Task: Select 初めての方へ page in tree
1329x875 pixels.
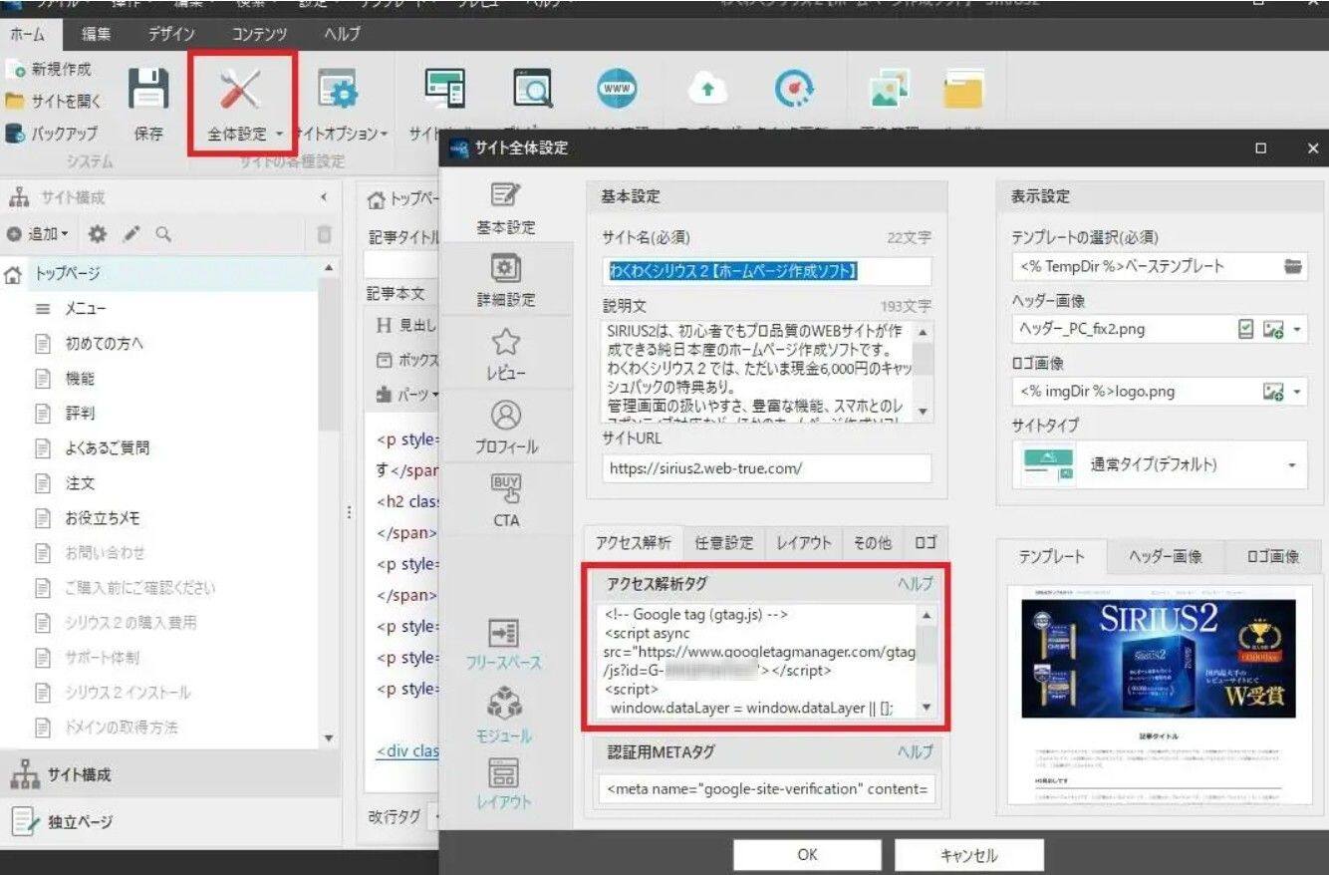Action: coord(105,343)
